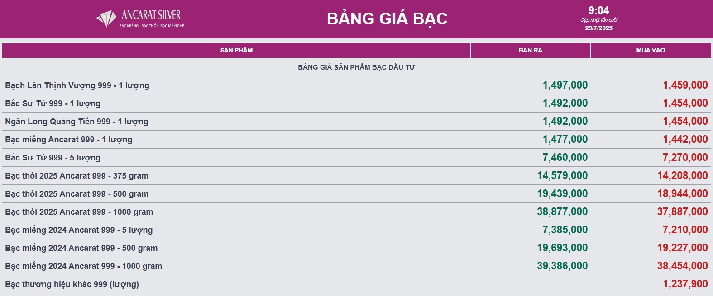Select Bạch Lân Thịnh Vượng 999 row
The width and height of the screenshot is (713, 296).
tap(356, 85)
